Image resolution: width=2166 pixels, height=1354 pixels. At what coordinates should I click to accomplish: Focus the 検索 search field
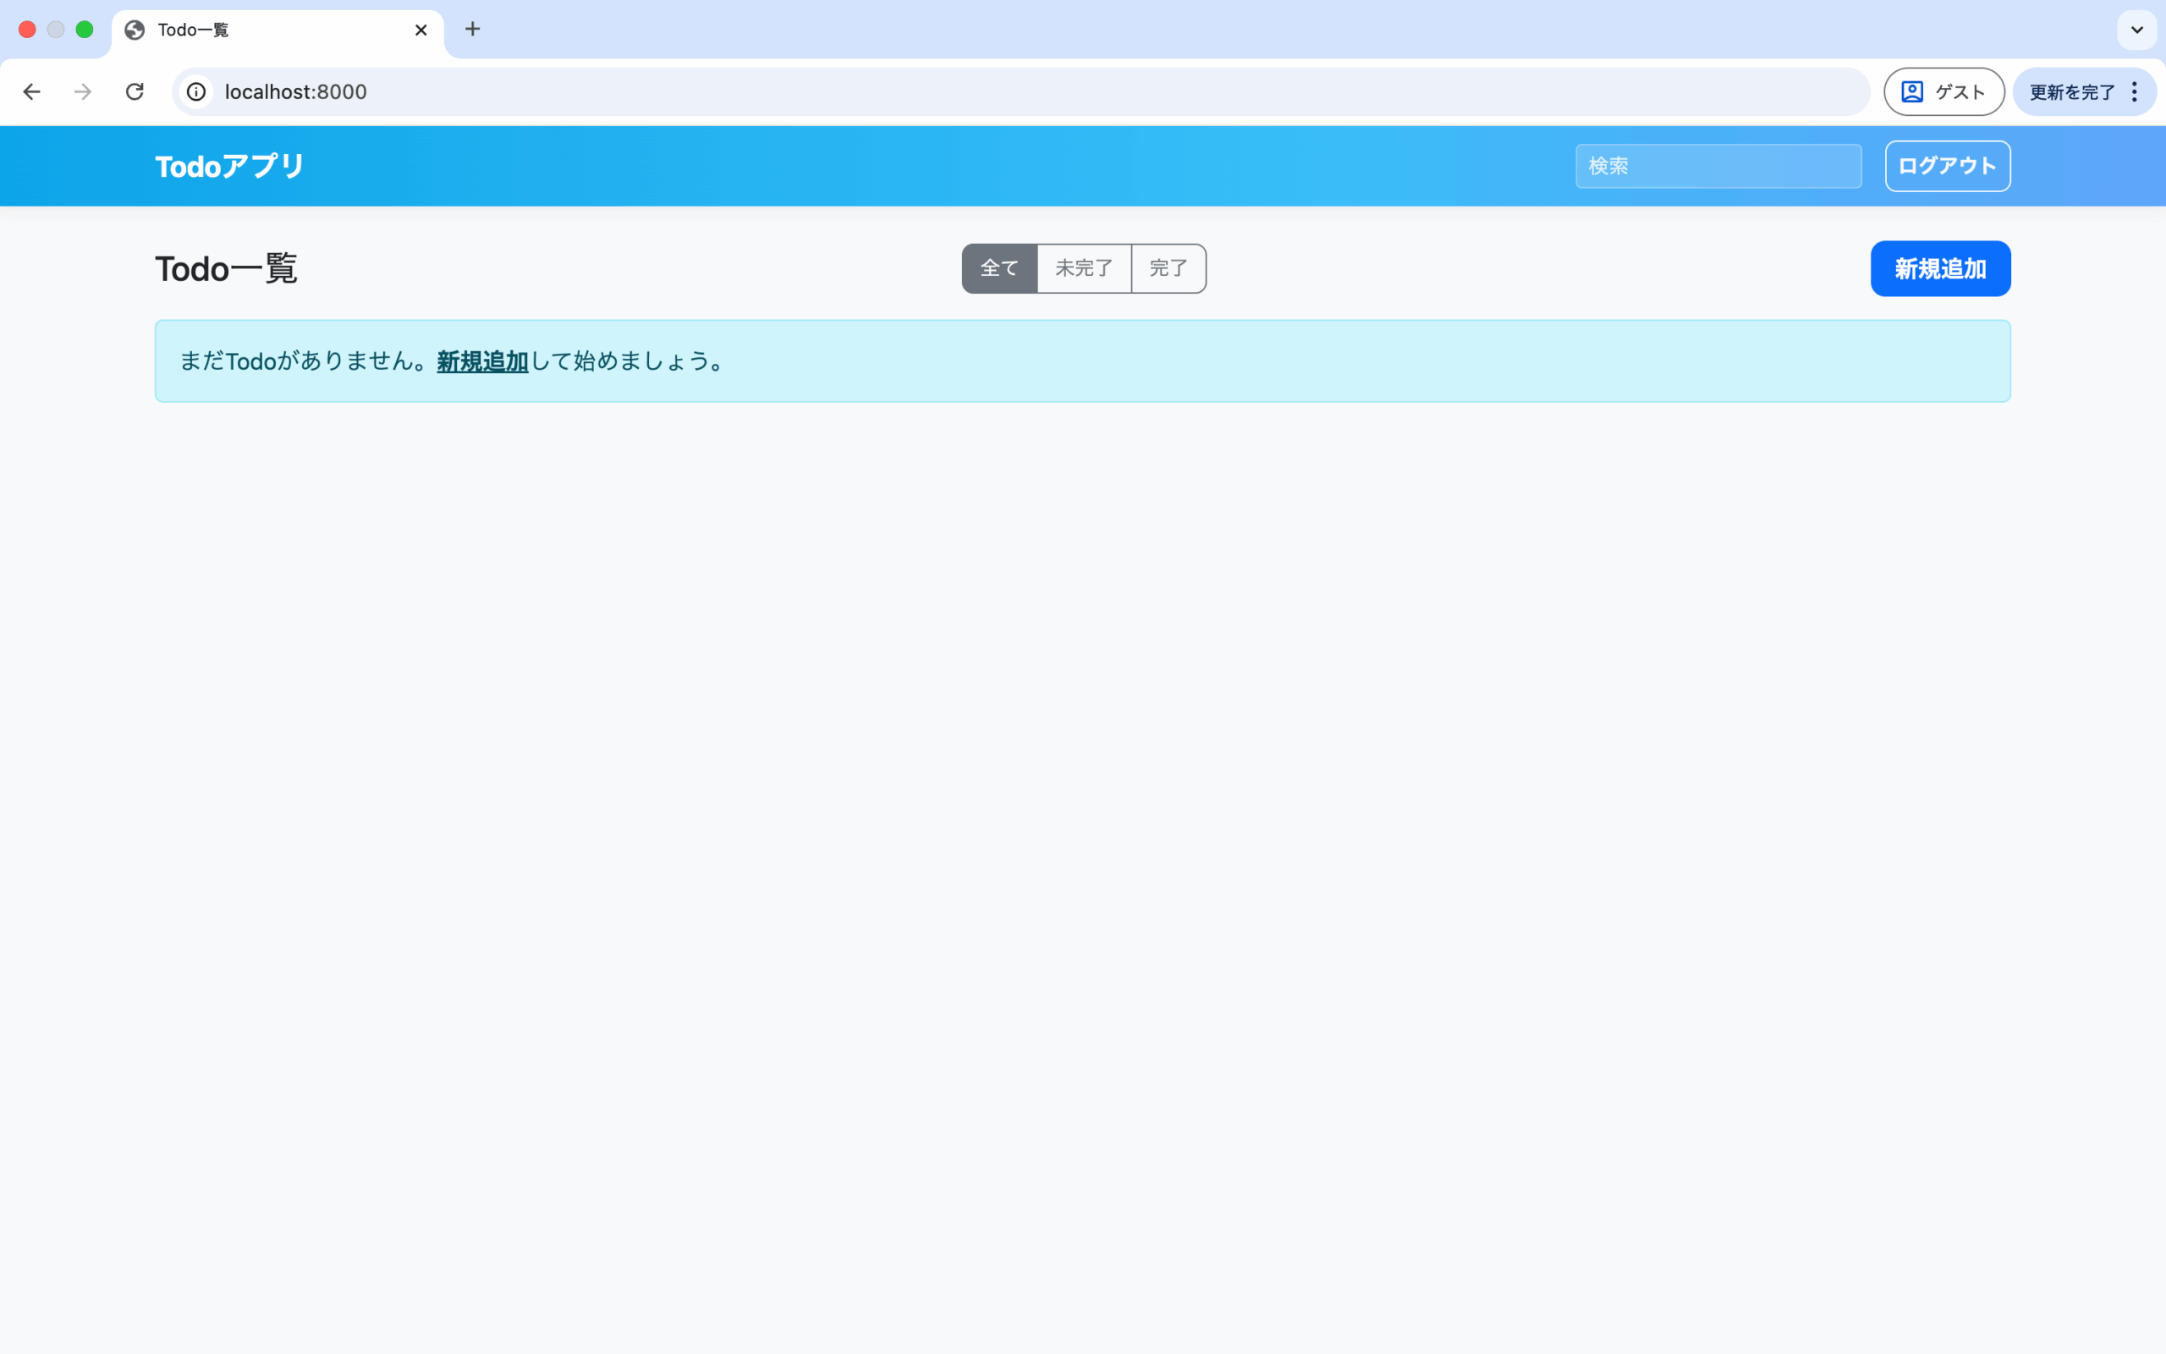(1718, 166)
